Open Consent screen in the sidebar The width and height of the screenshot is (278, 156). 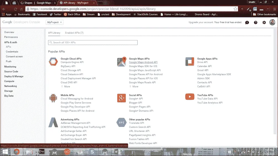click(x=14, y=56)
